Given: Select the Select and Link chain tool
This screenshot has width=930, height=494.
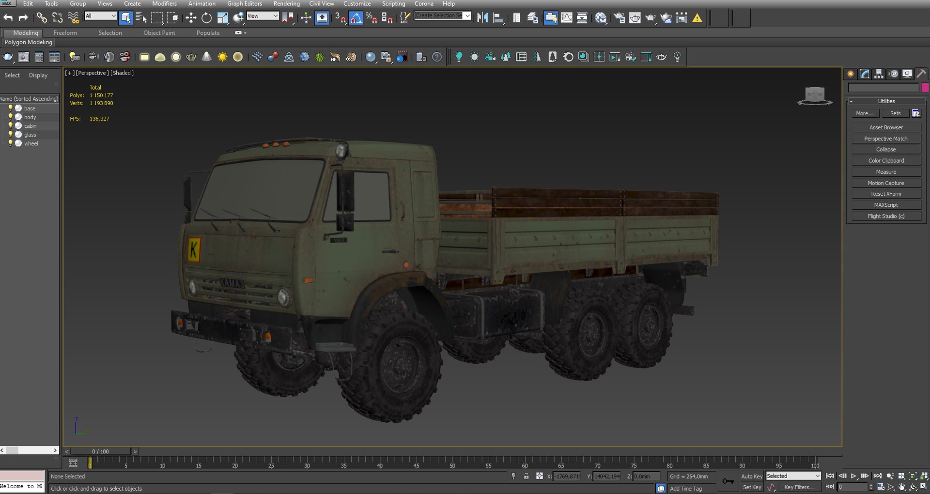Looking at the screenshot, I should pyautogui.click(x=42, y=18).
